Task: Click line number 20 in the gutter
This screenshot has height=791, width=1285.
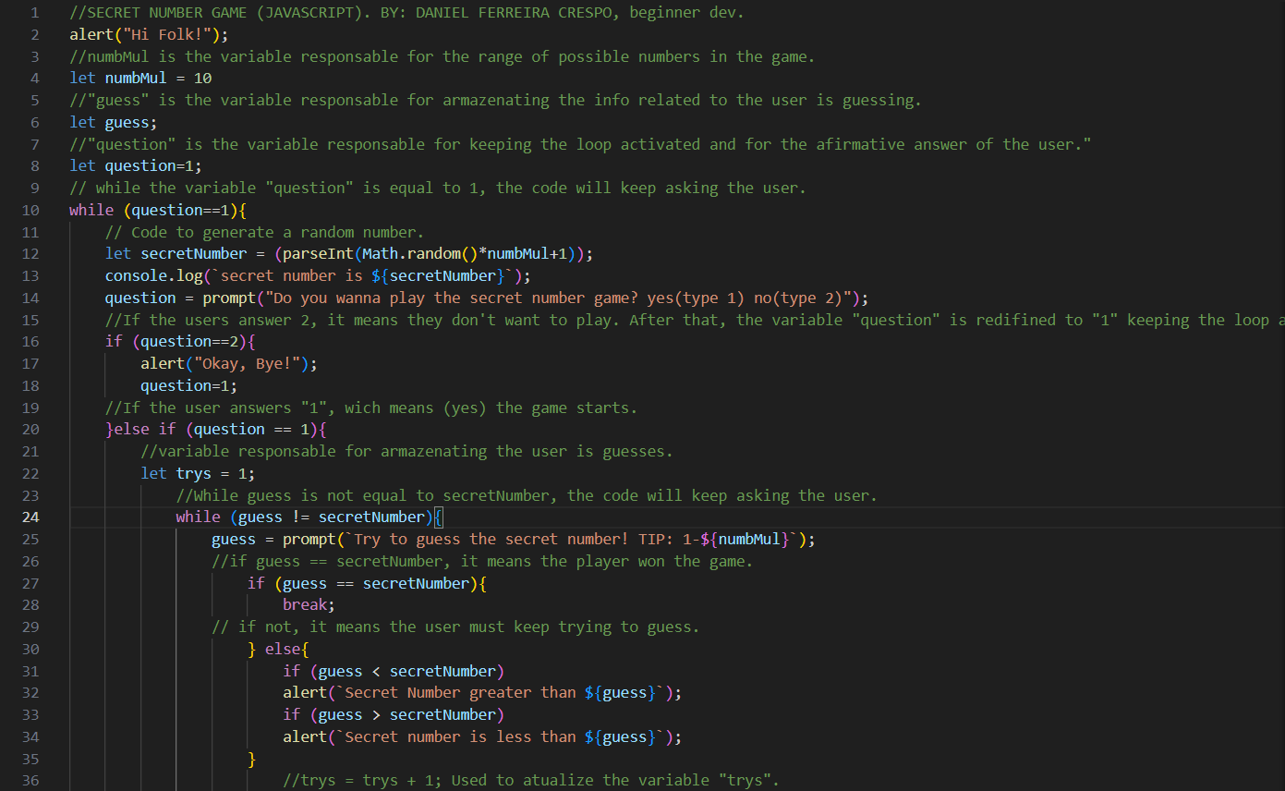Action: [x=30, y=430]
